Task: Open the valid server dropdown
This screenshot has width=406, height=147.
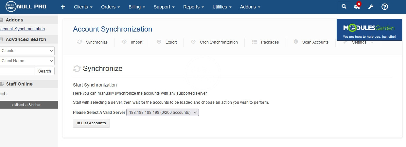Action: point(162,113)
